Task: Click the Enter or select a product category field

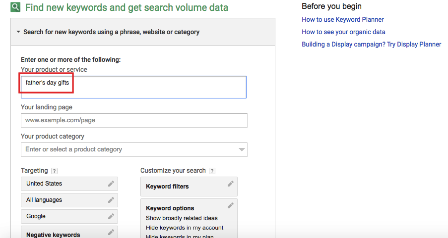Action: (x=134, y=149)
